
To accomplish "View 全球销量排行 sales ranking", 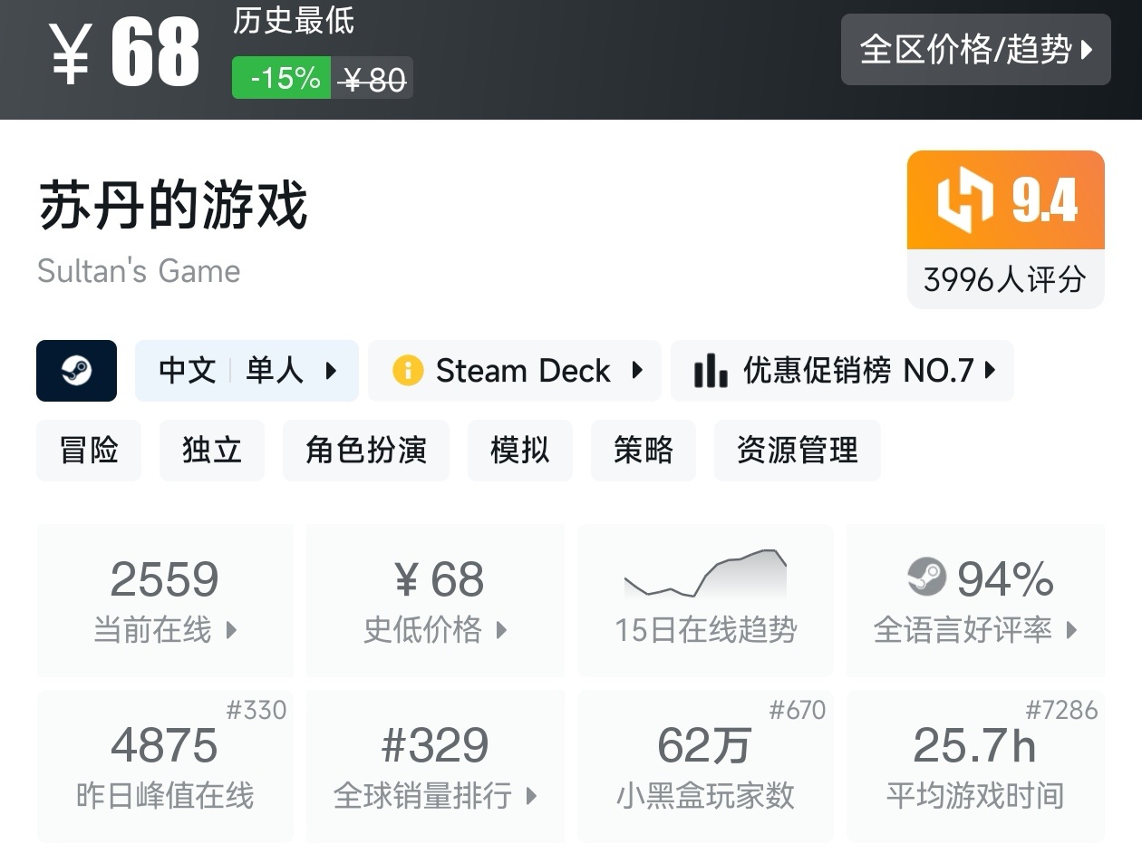I will click(x=435, y=766).
